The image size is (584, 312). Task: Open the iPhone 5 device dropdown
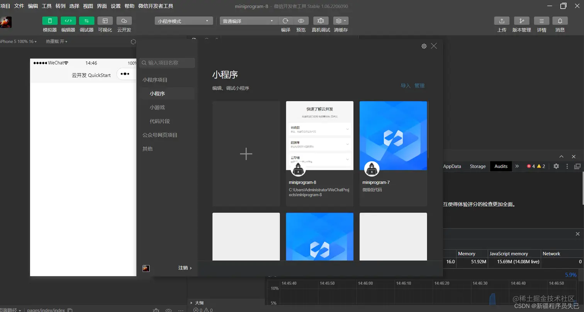[x=19, y=41]
